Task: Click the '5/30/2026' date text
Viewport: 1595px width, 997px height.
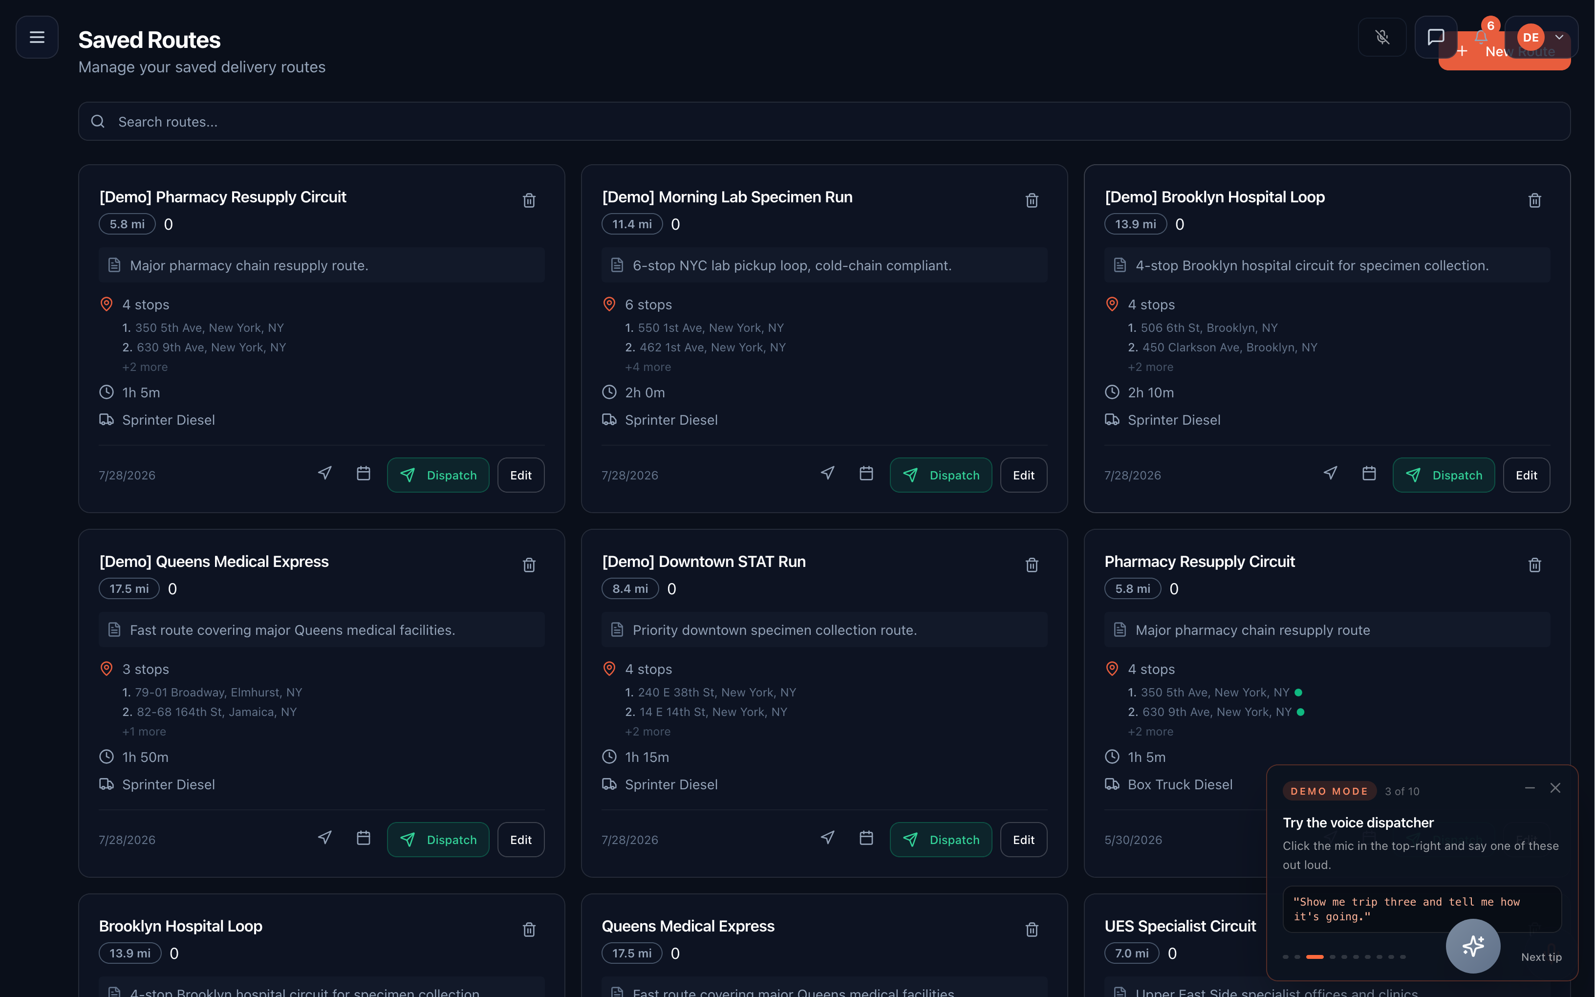Action: (x=1133, y=840)
